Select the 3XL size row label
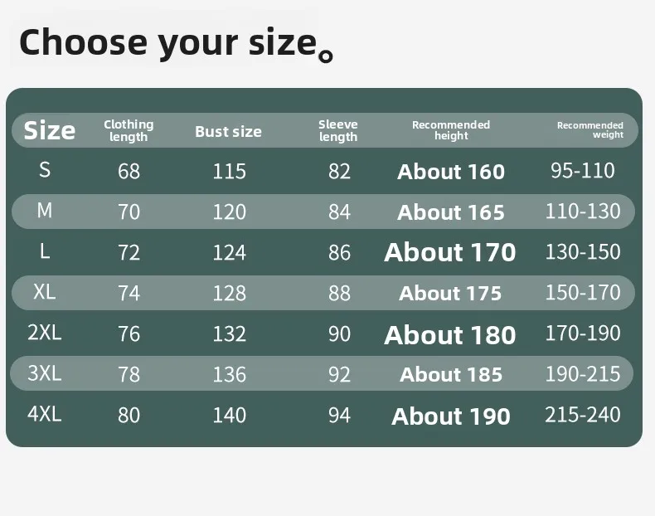 pyautogui.click(x=45, y=373)
